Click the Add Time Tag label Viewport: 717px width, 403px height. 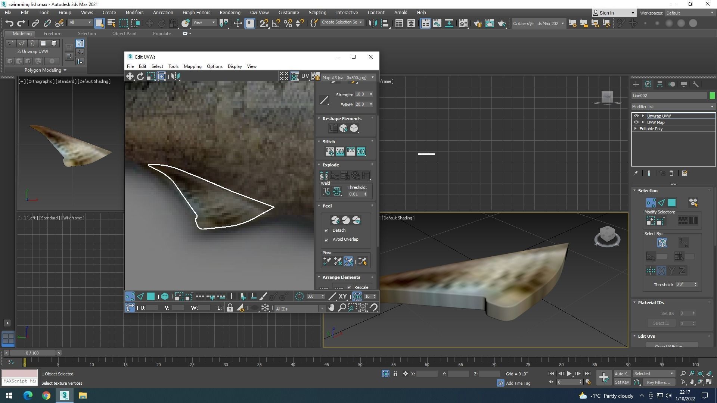click(518, 383)
